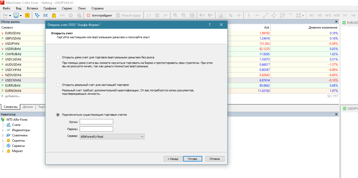
Task: Switch chart to line chart type
Action: point(165,15)
